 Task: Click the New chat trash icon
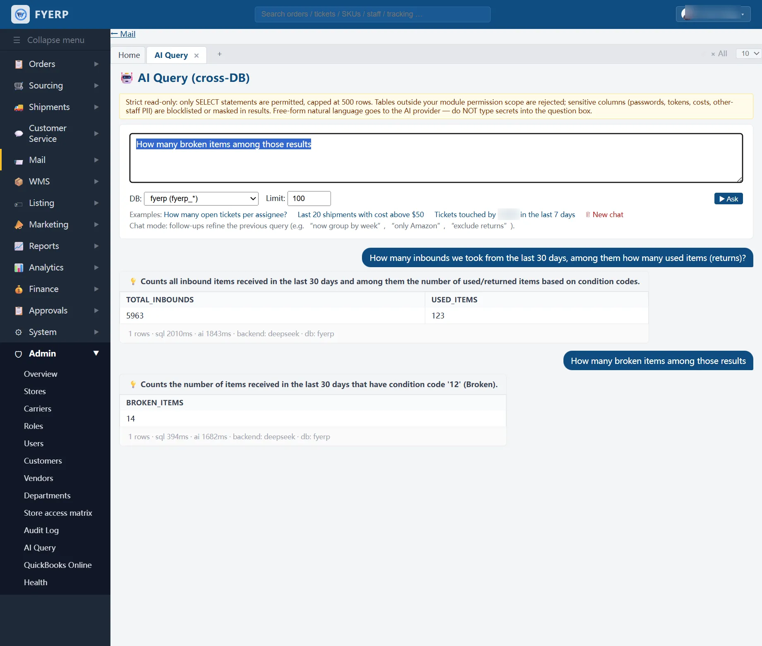pyautogui.click(x=588, y=215)
